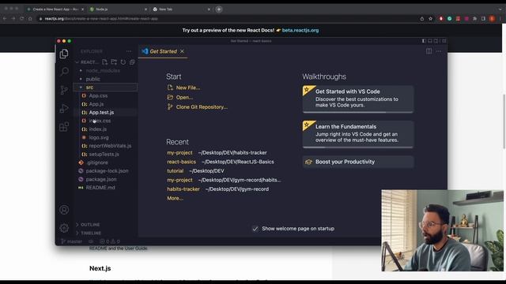Open the Customize Layout icon
Screen dimensions: 506x284
[444, 41]
